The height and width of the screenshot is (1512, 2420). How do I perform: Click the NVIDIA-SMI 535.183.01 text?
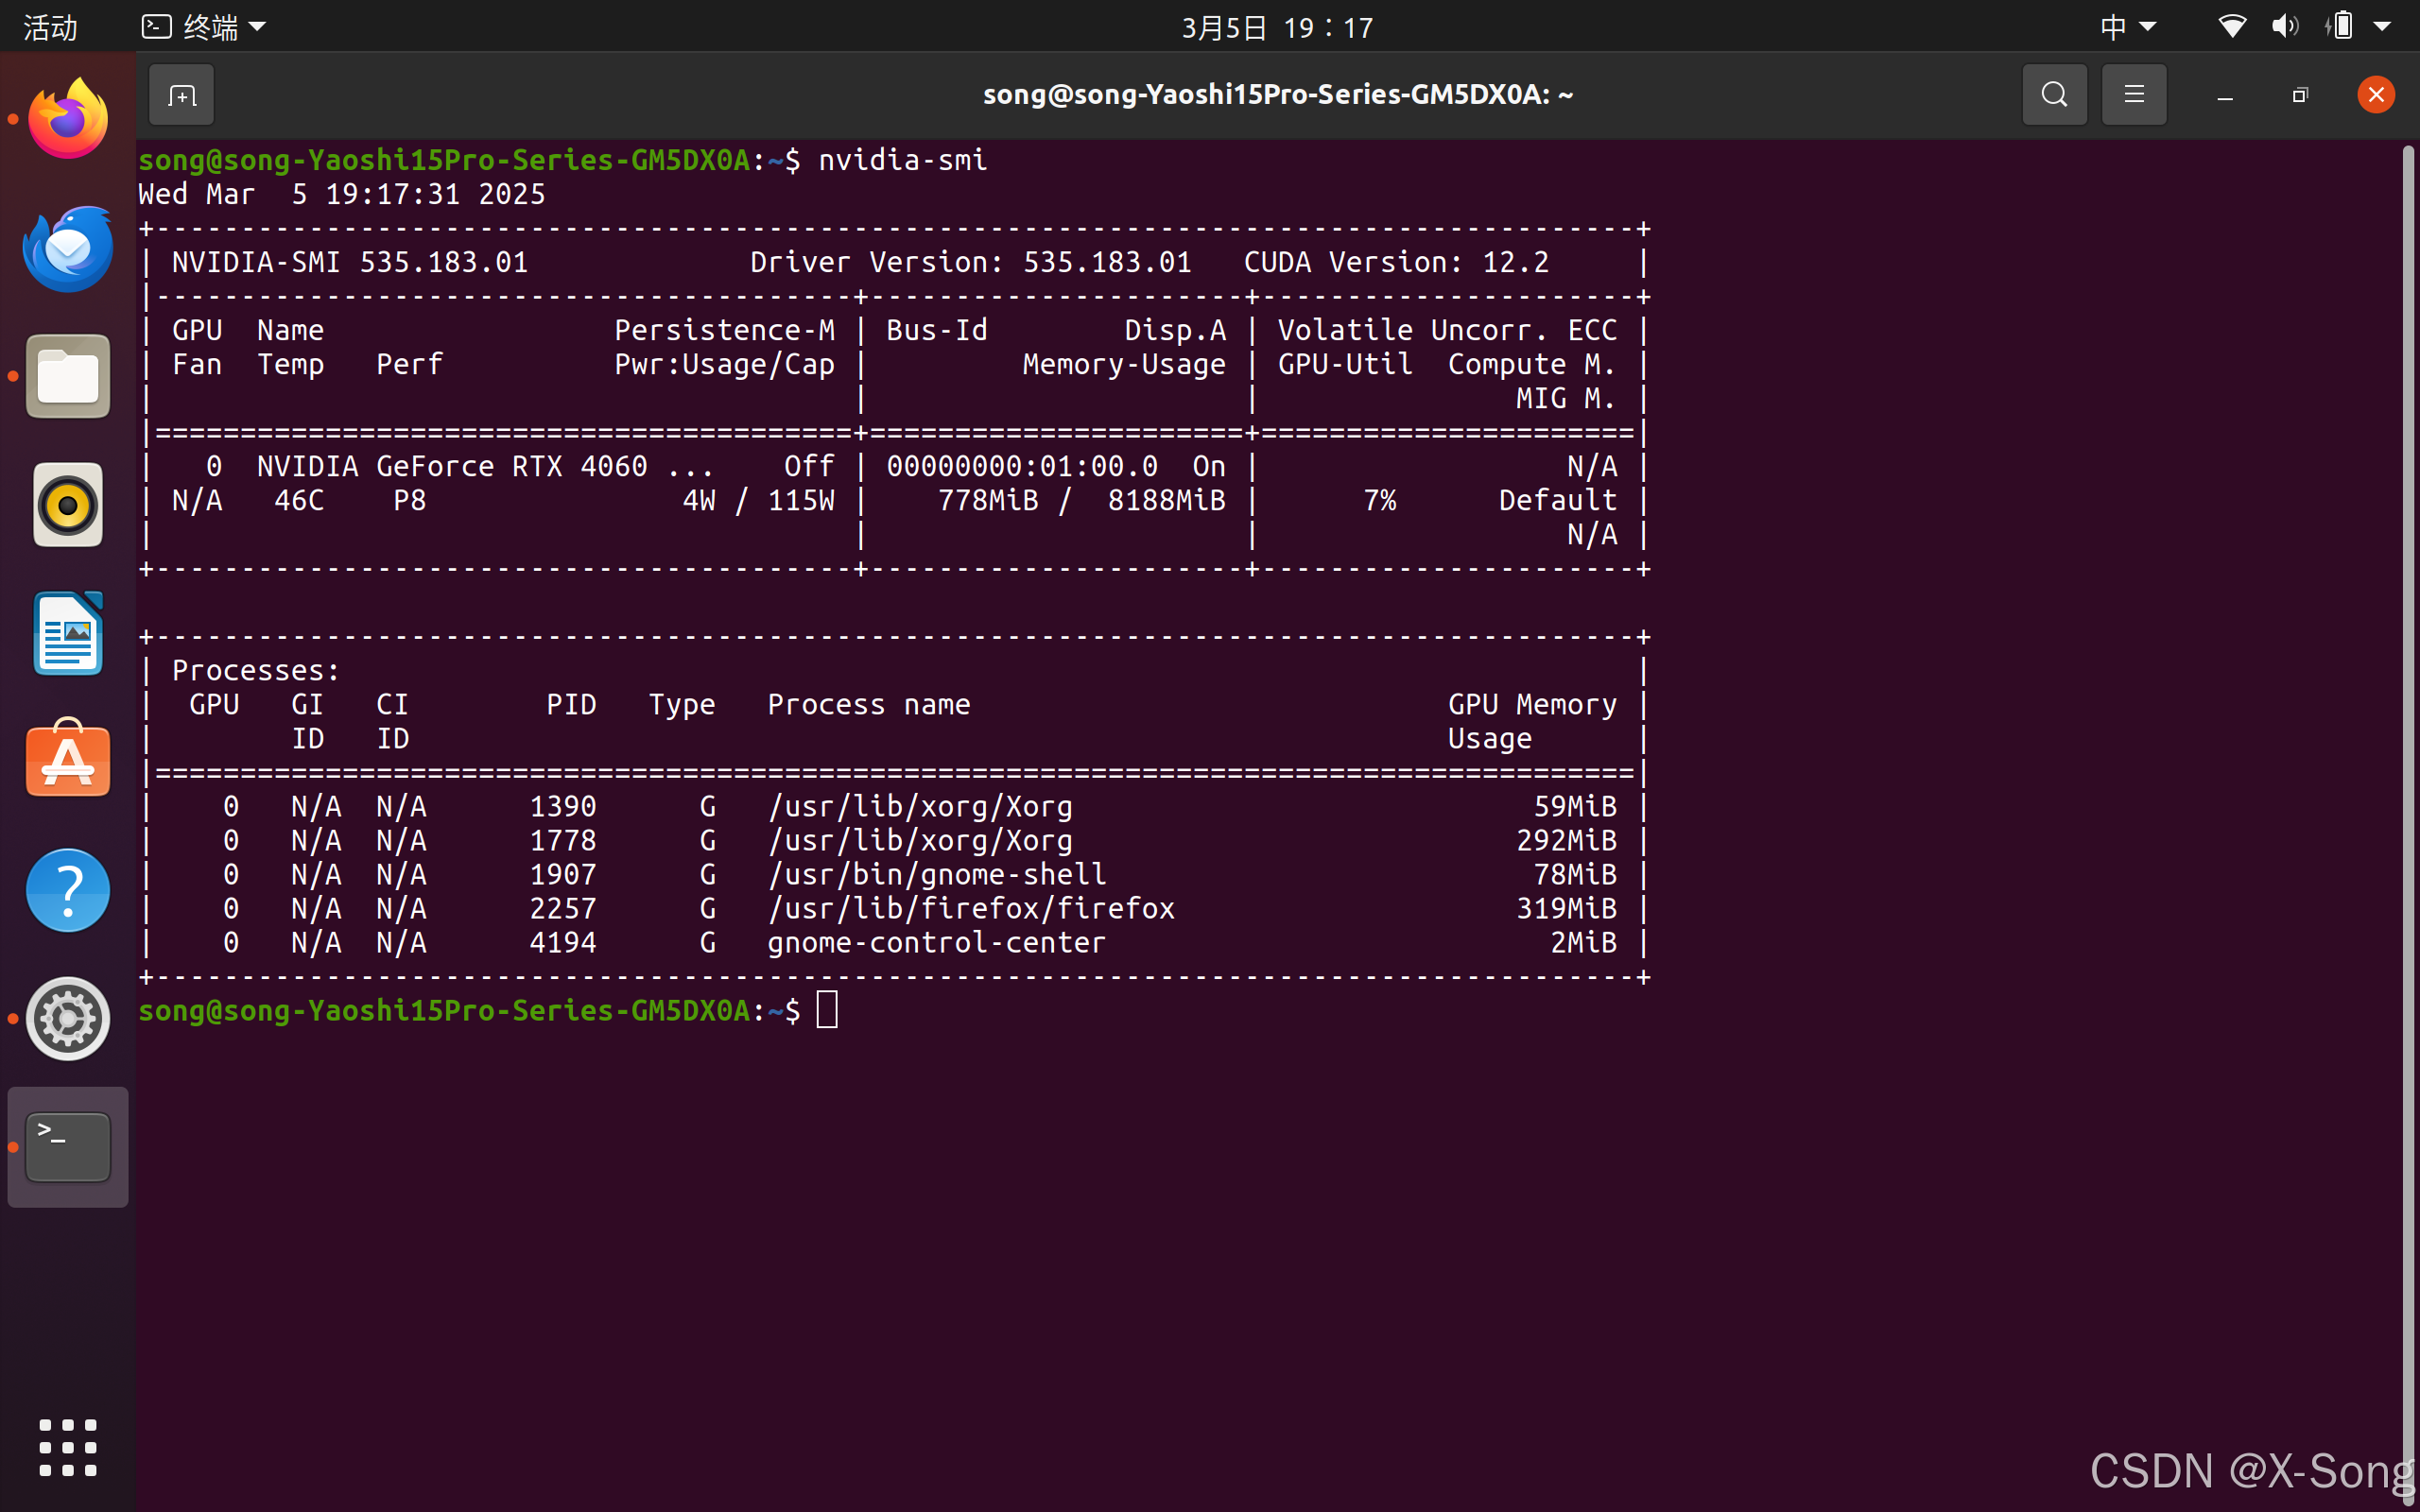click(350, 262)
